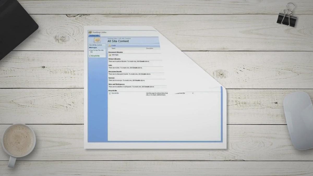Click the Recycle Bin icon in the left sidebar
This screenshot has height=176, width=313.
click(90, 56)
